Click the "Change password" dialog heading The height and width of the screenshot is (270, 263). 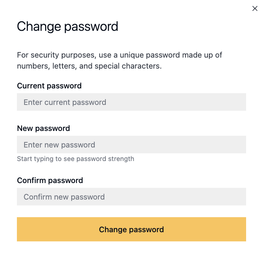[x=68, y=26]
